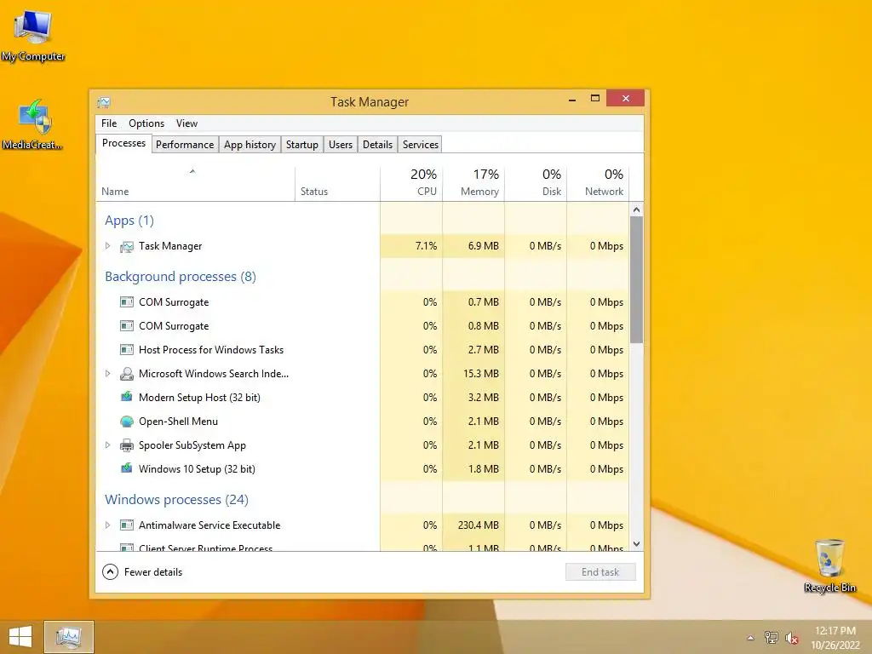Select the Apps (1) group heading
Image resolution: width=872 pixels, height=654 pixels.
129,221
